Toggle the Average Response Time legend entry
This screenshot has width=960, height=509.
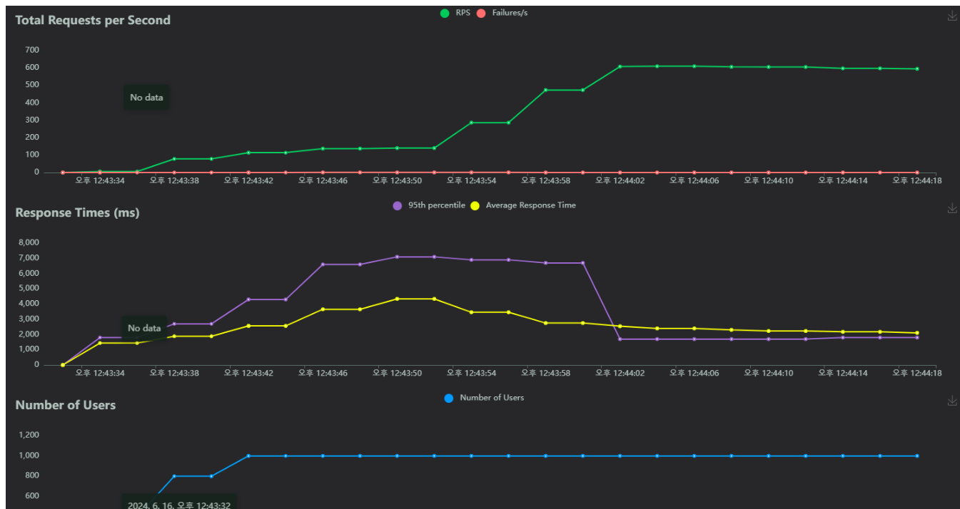tap(522, 205)
